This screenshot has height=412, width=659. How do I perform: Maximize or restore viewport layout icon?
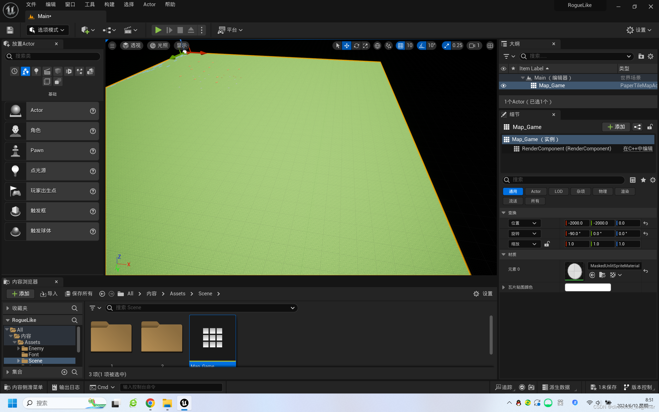tap(490, 46)
